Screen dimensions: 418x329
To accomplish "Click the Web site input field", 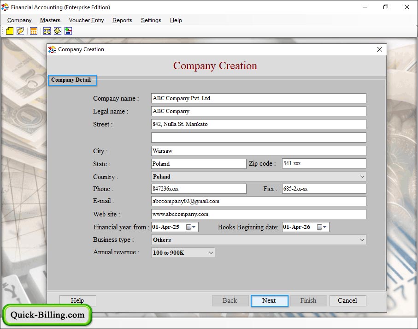I will pyautogui.click(x=259, y=214).
